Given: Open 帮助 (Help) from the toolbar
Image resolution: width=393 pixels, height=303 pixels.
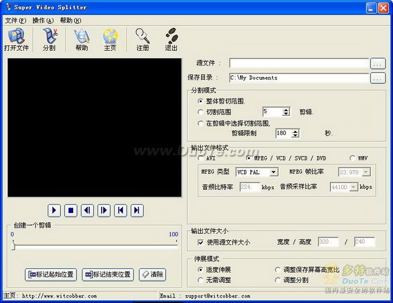Looking at the screenshot, I should (81, 39).
